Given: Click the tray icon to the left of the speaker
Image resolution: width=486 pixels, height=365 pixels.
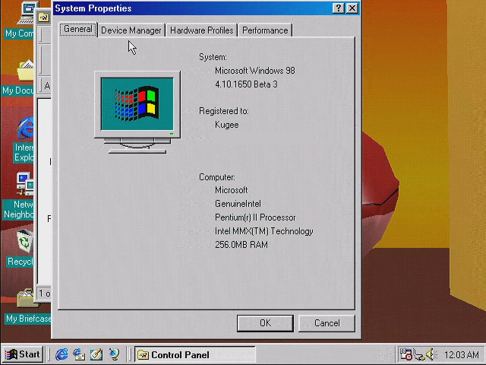Looking at the screenshot, I should [418, 354].
